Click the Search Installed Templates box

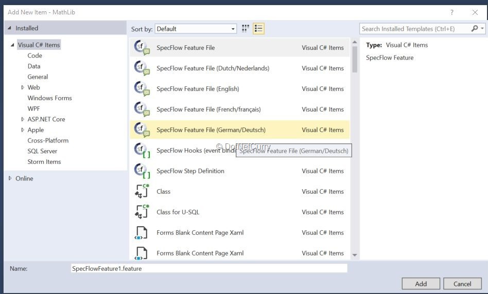(415, 29)
